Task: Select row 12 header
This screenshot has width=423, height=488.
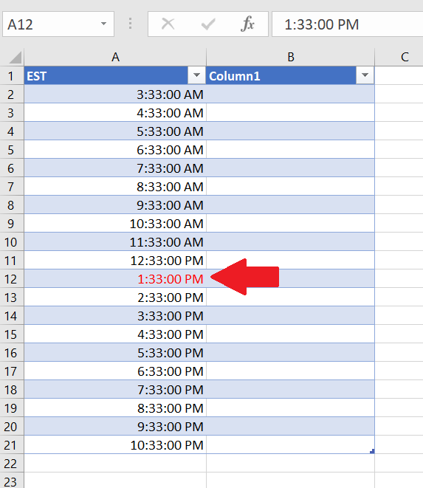Action: click(x=12, y=279)
